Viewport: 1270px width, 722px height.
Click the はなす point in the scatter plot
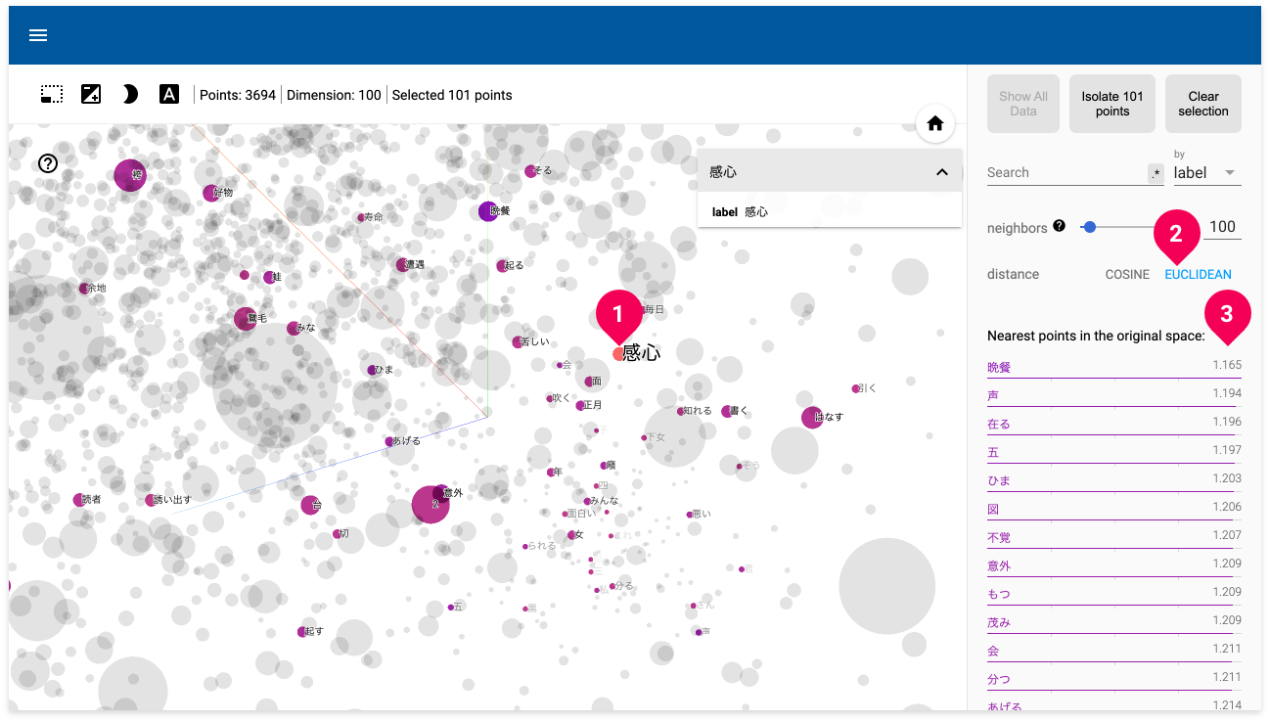coord(812,418)
